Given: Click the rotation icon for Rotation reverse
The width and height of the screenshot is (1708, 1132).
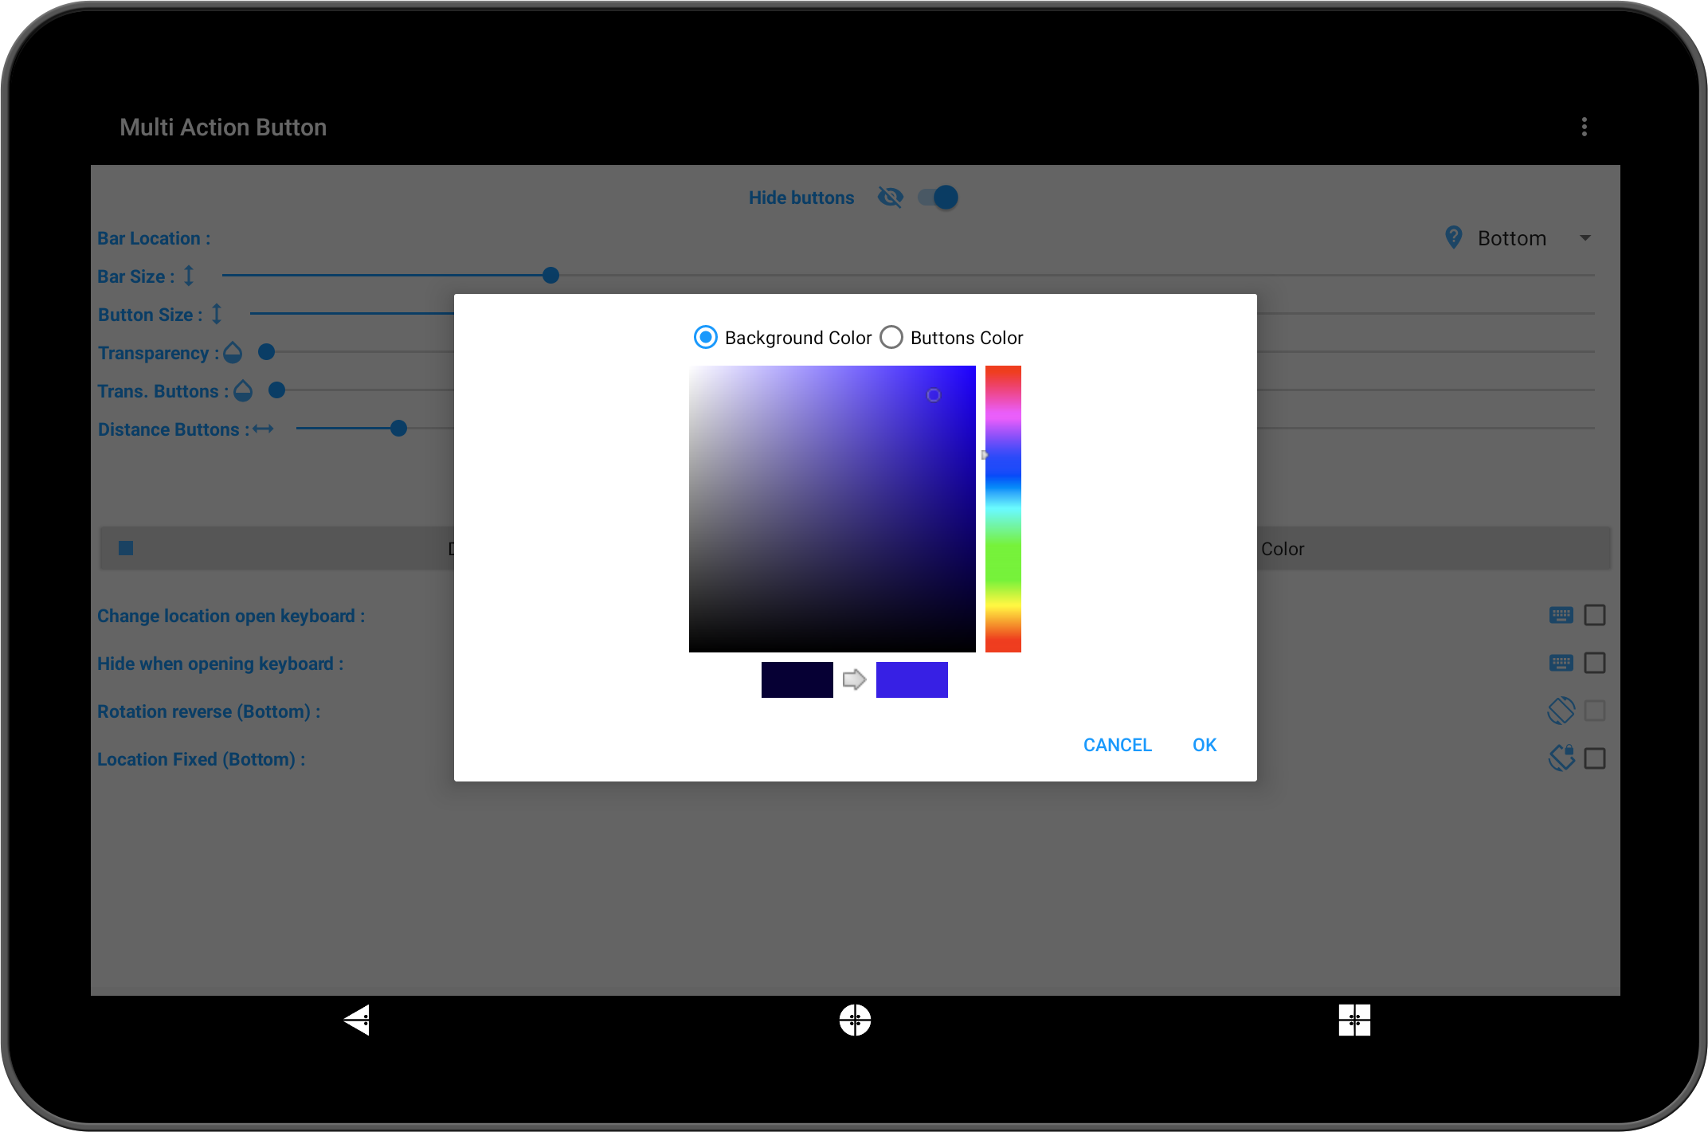Looking at the screenshot, I should click(x=1561, y=711).
